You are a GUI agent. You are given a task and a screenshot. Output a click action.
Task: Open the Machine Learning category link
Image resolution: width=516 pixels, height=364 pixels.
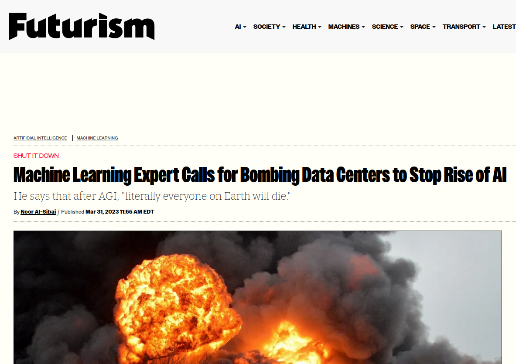click(x=97, y=138)
